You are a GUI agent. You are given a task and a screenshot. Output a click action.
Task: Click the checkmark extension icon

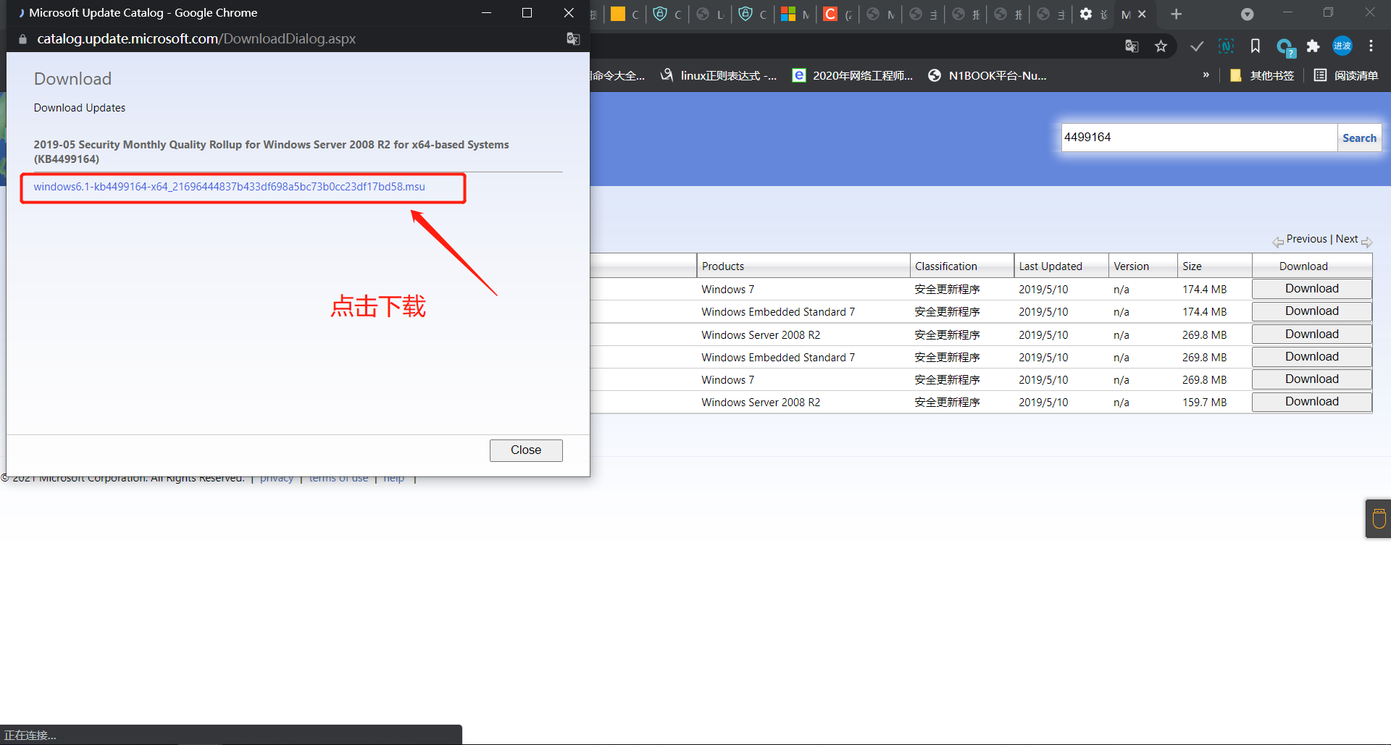(x=1197, y=46)
